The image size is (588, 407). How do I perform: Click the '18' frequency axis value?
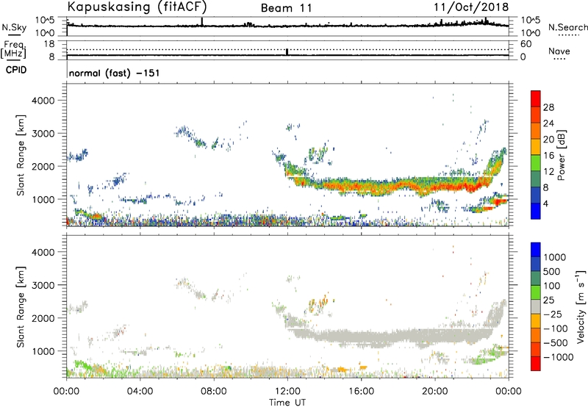point(49,43)
